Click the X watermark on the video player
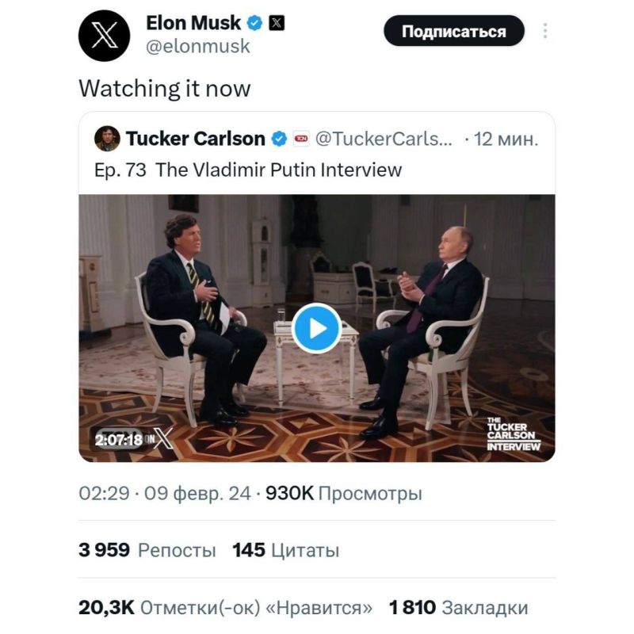Image resolution: width=634 pixels, height=634 pixels. 165,437
